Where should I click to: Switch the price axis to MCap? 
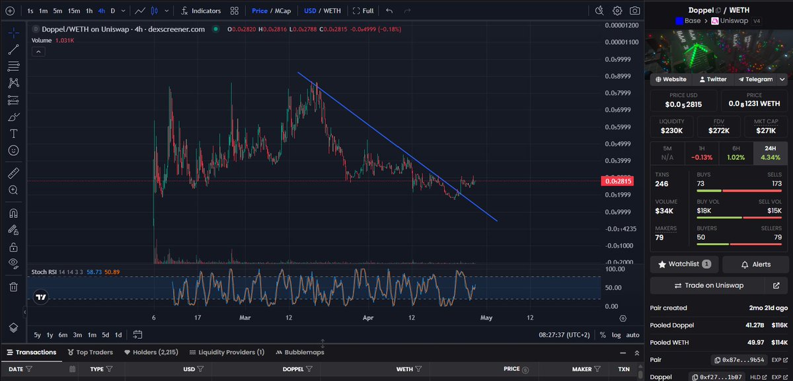(x=282, y=11)
